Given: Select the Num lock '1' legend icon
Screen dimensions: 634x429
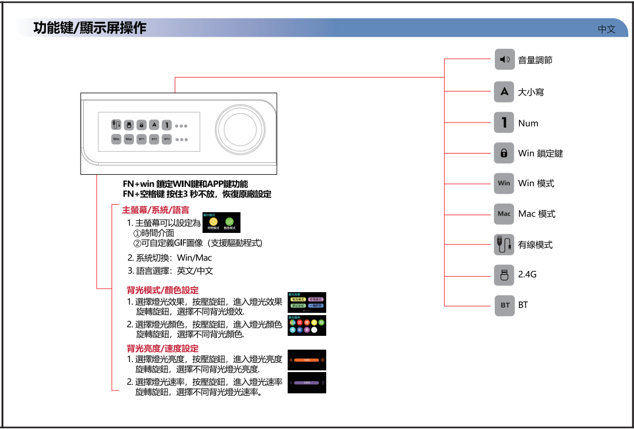Looking at the screenshot, I should (x=504, y=122).
